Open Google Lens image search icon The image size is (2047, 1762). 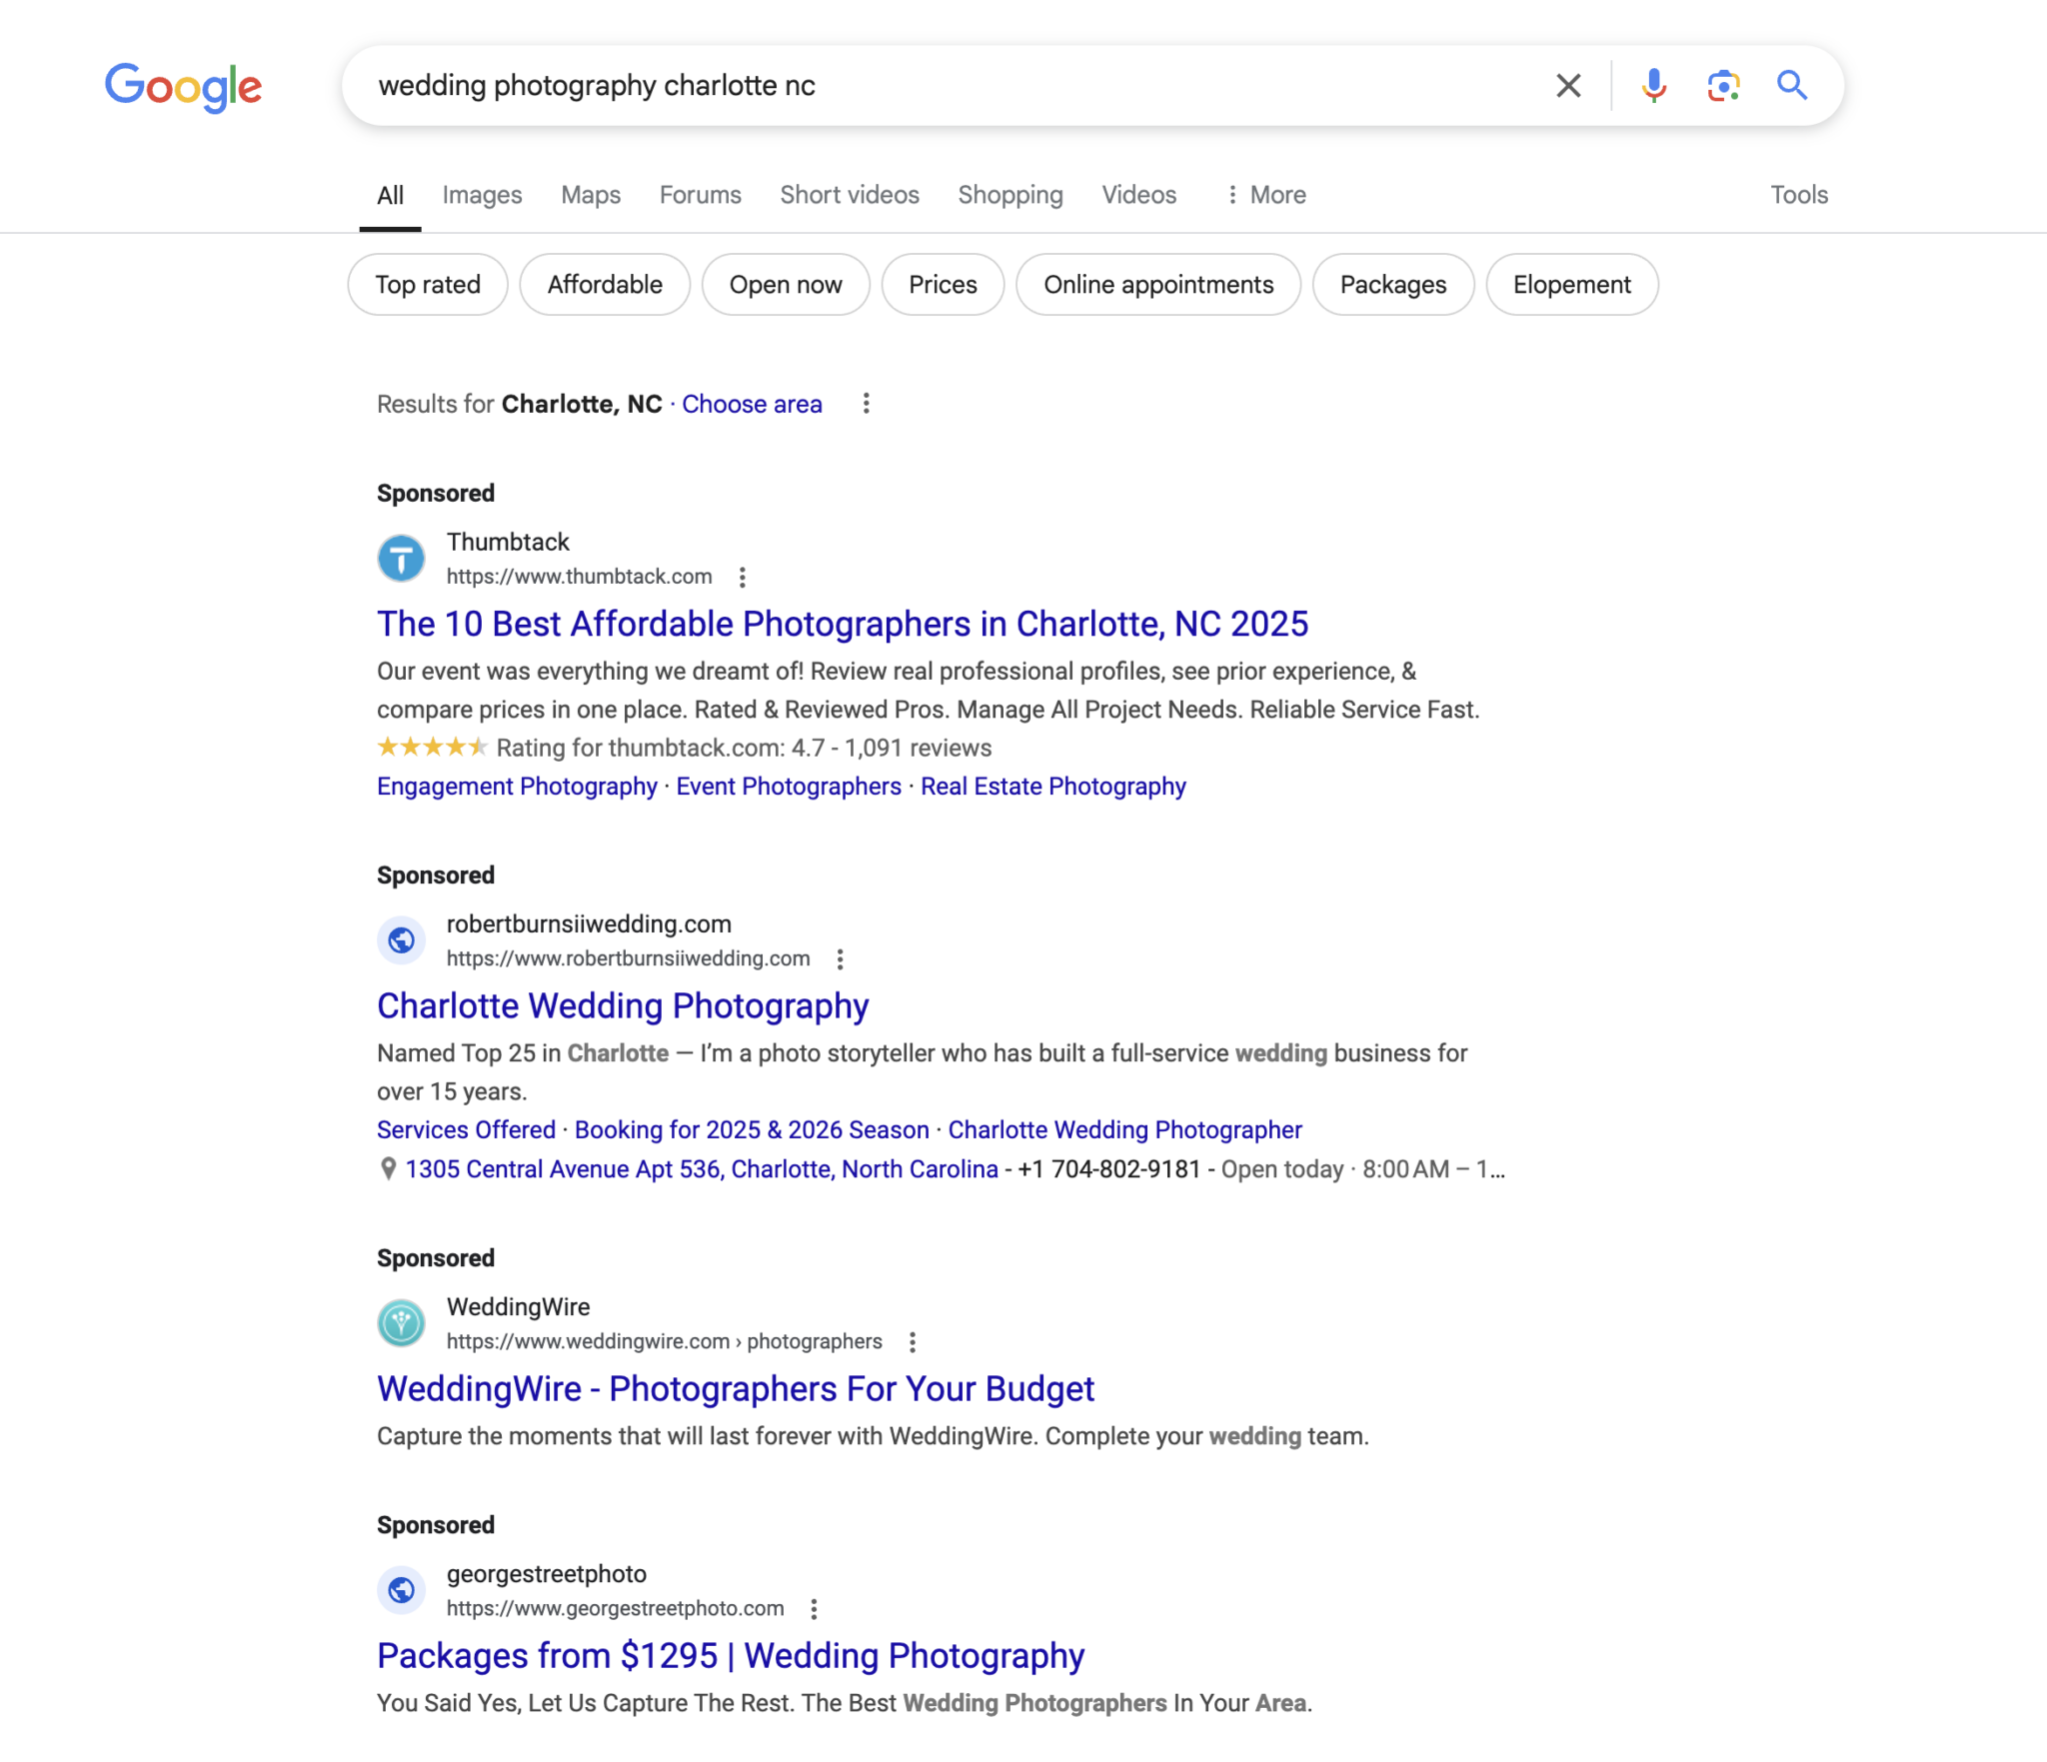click(1723, 86)
